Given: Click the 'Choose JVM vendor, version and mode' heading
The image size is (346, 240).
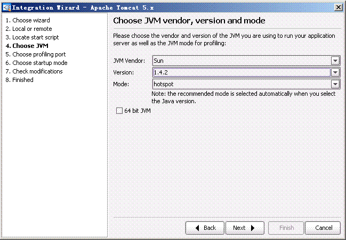Looking at the screenshot, I should pos(189,21).
